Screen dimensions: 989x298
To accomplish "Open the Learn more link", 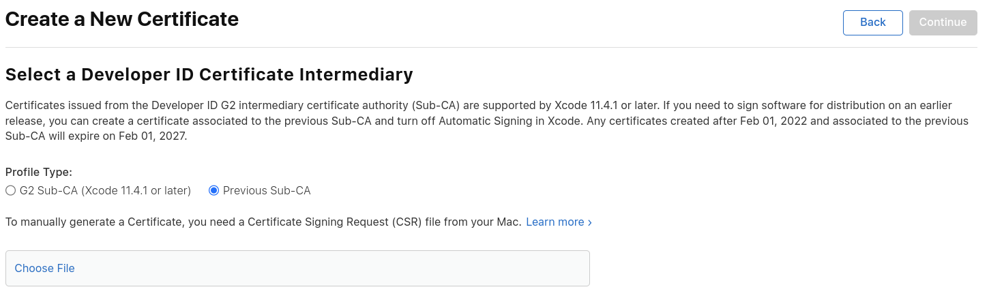I will coord(555,222).
